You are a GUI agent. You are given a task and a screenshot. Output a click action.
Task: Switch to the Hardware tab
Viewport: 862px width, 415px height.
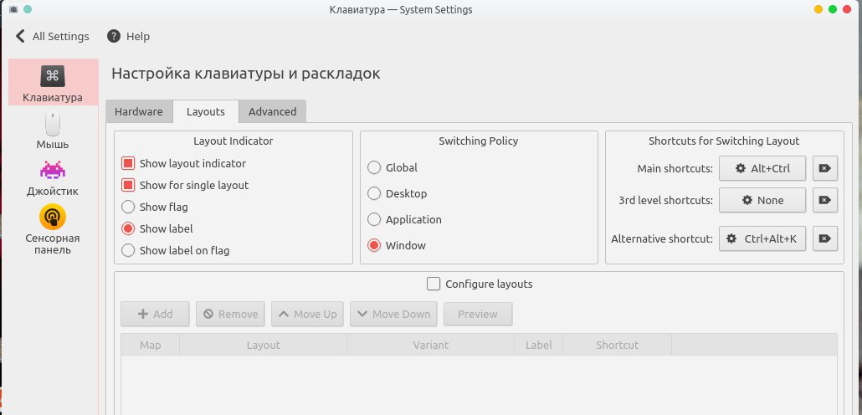139,111
